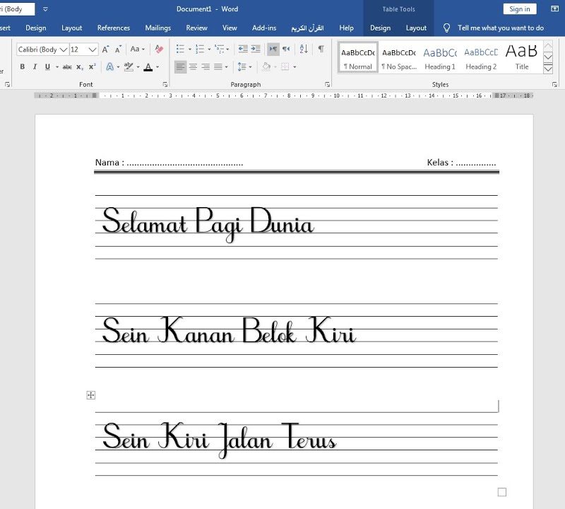Open font name dropdown
The height and width of the screenshot is (509, 565).
pyautogui.click(x=64, y=49)
